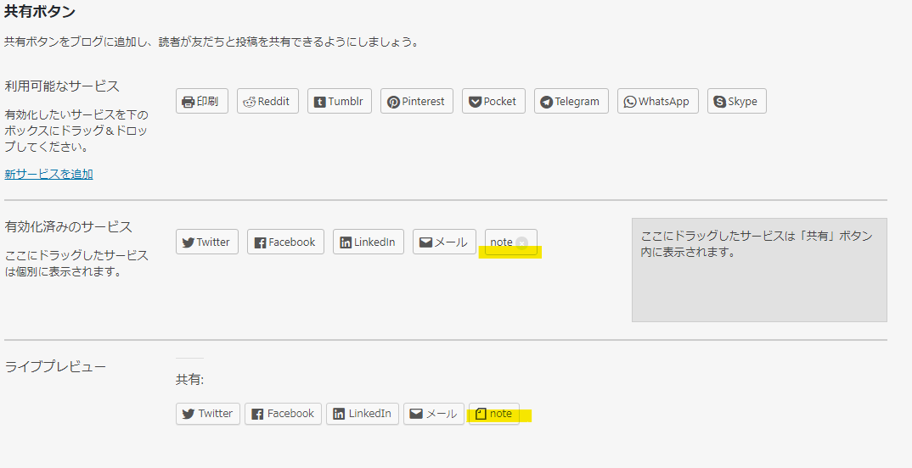Click メール in enabled services
912x468 pixels.
[x=444, y=242]
